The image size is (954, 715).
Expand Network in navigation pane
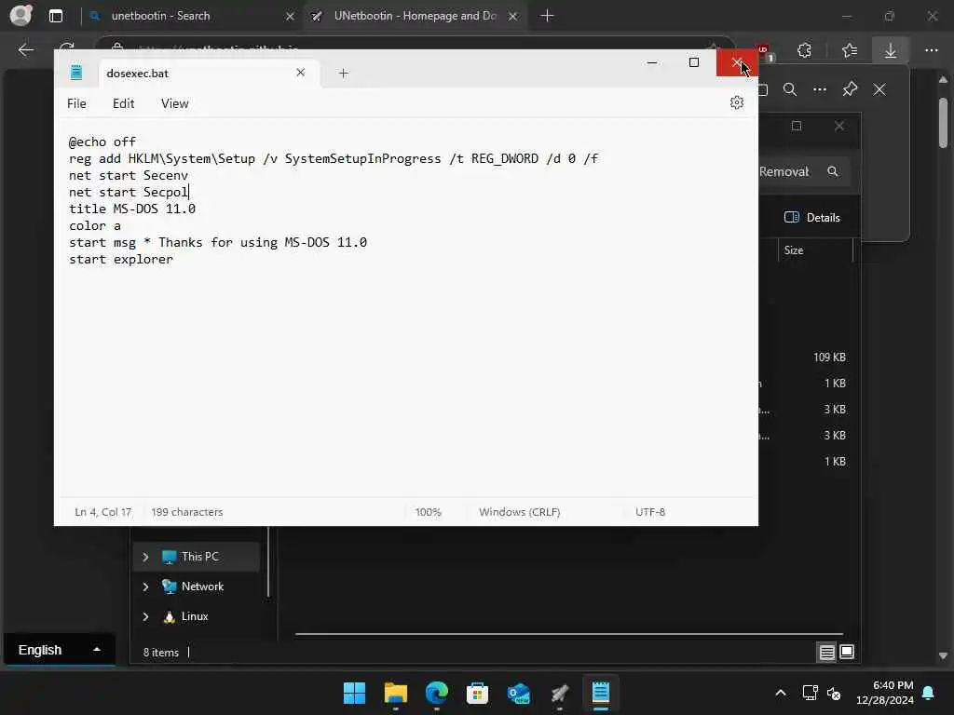[145, 587]
